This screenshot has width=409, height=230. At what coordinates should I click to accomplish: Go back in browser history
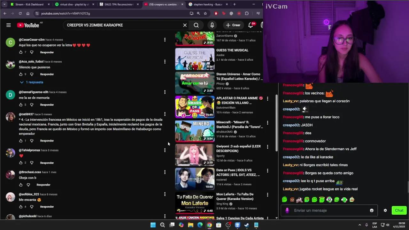[5, 13]
